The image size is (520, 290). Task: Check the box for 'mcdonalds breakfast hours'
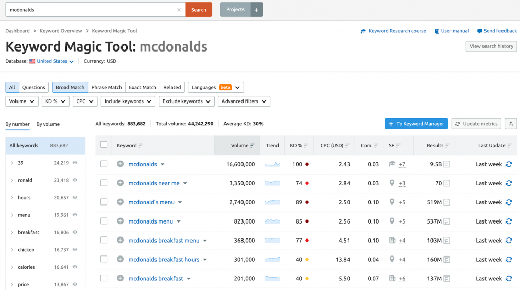tap(104, 259)
